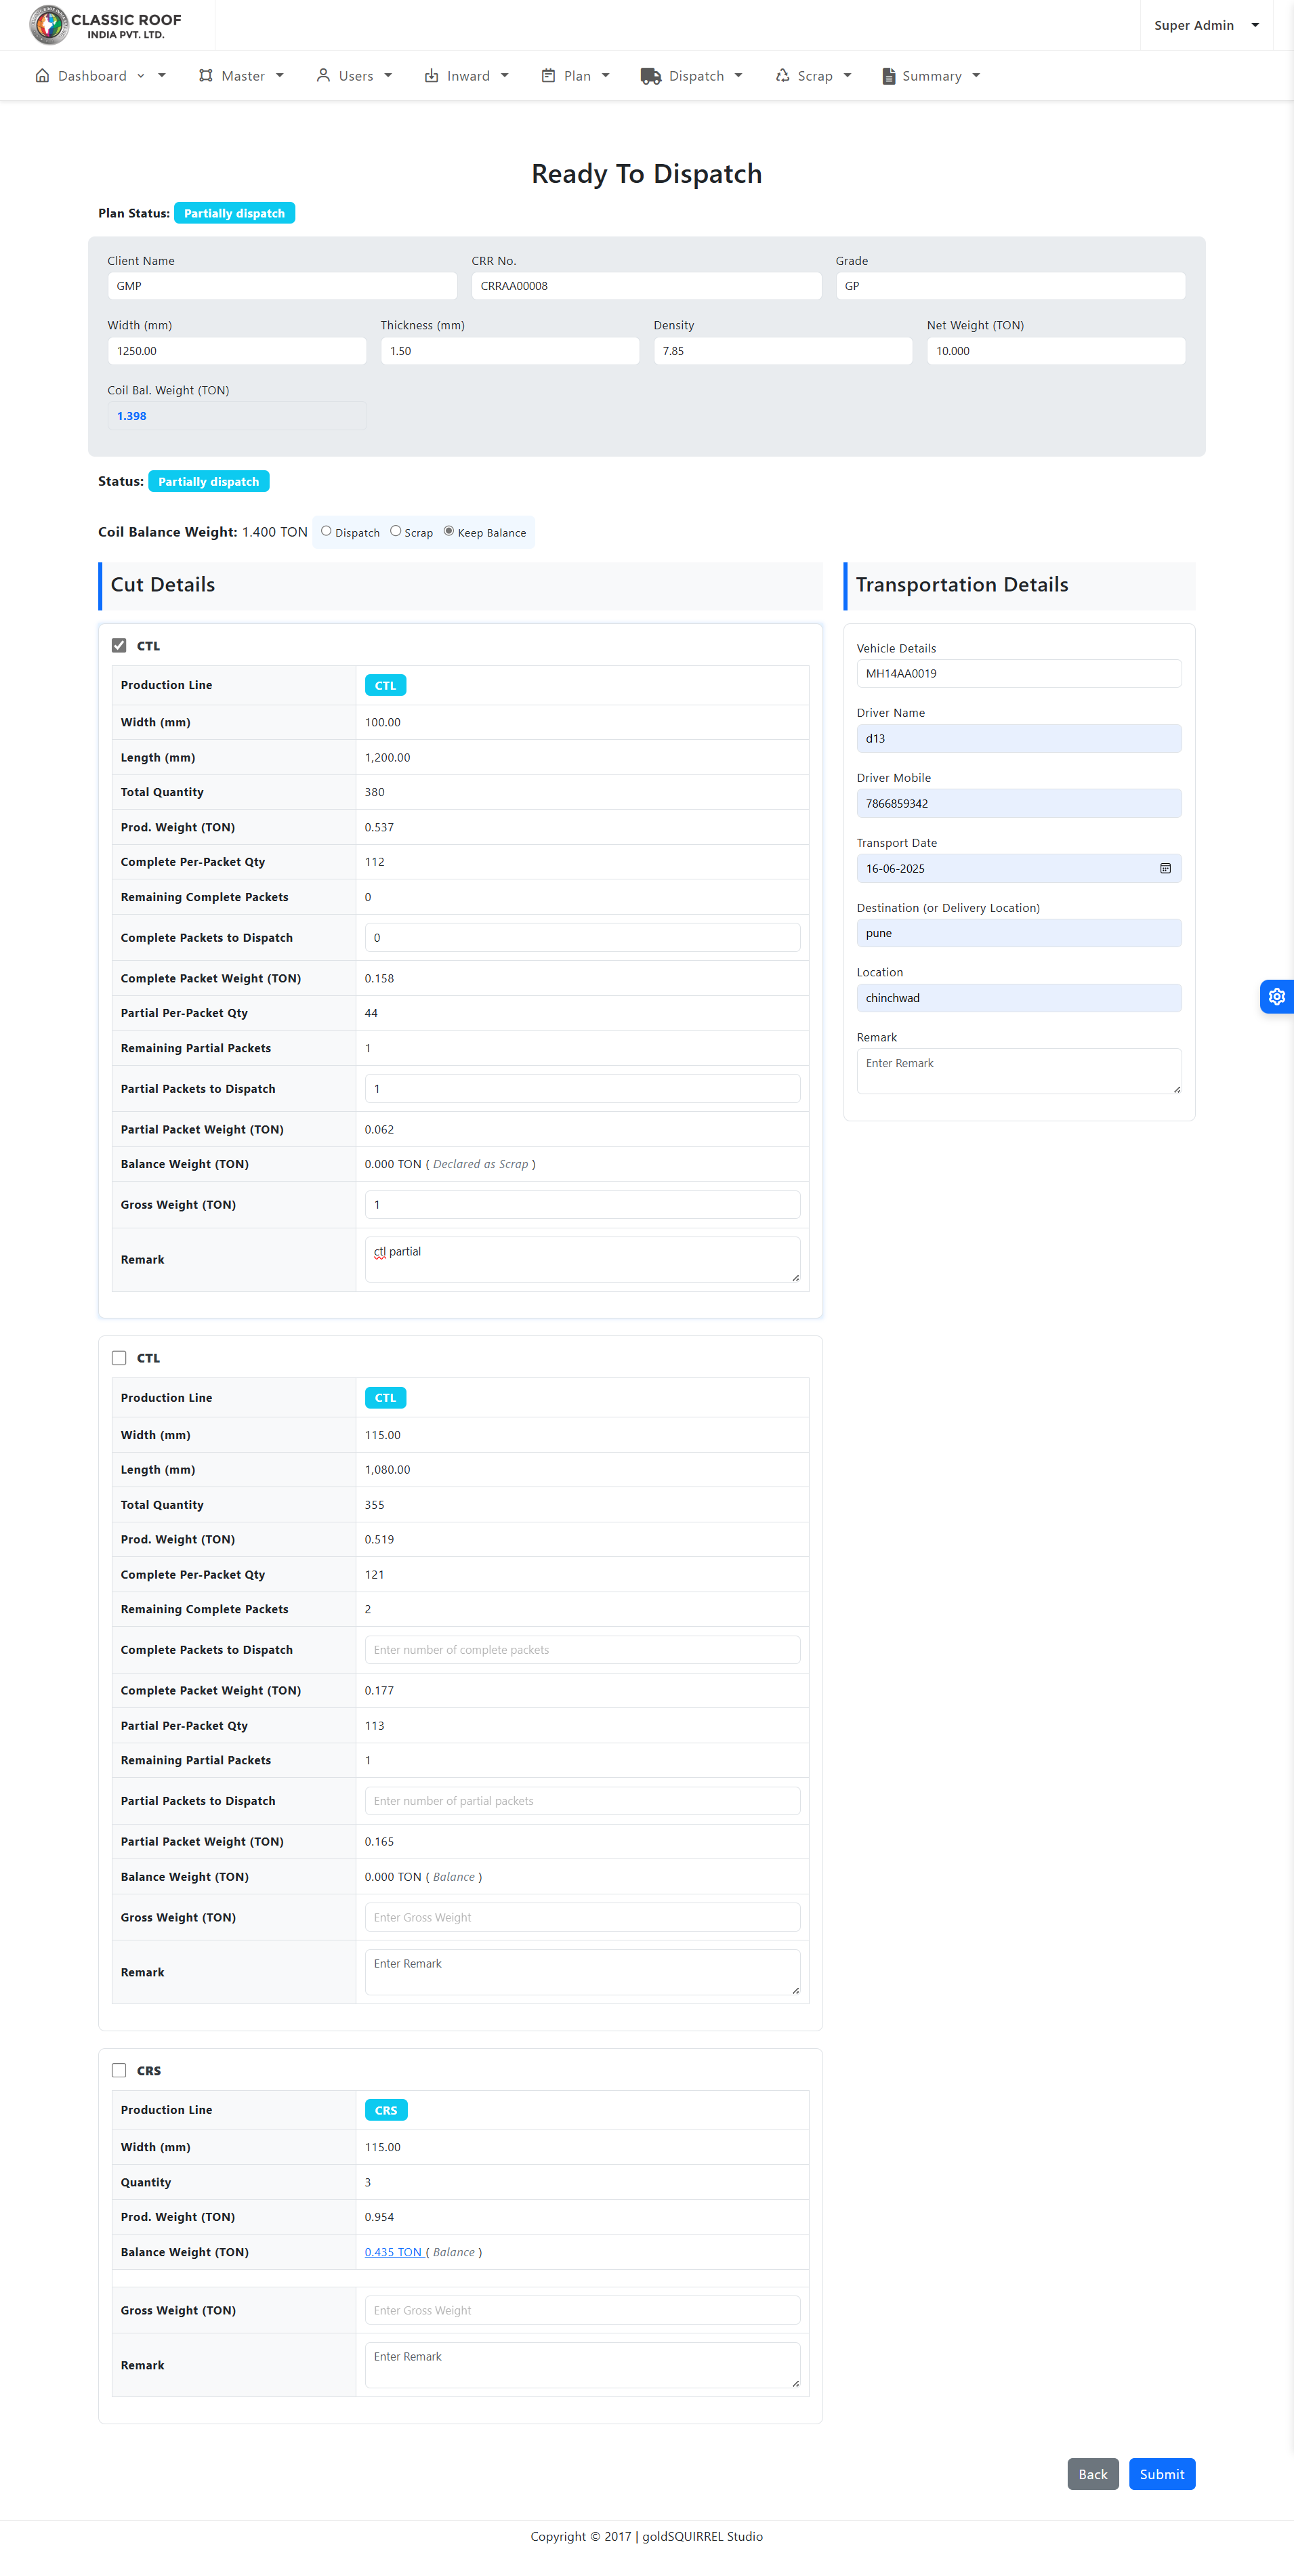
Task: Expand the Master menu dropdown
Action: pyautogui.click(x=242, y=76)
